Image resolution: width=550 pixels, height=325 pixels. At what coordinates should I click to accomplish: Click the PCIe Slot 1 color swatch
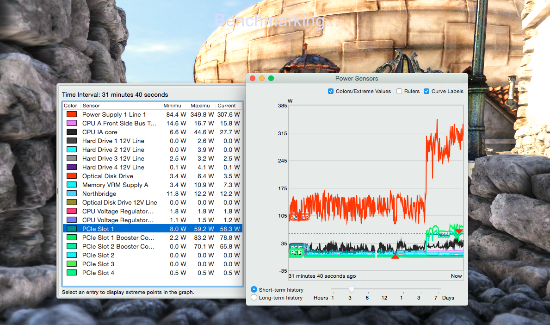tap(72, 229)
